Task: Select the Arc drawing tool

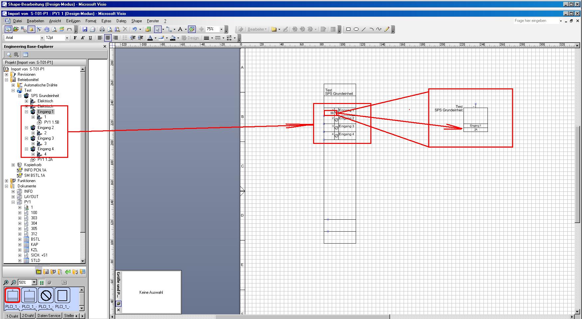Action: pos(371,29)
